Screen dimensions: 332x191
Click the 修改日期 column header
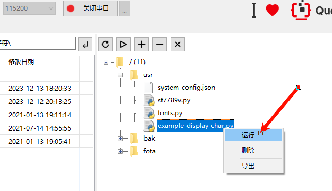(21, 62)
